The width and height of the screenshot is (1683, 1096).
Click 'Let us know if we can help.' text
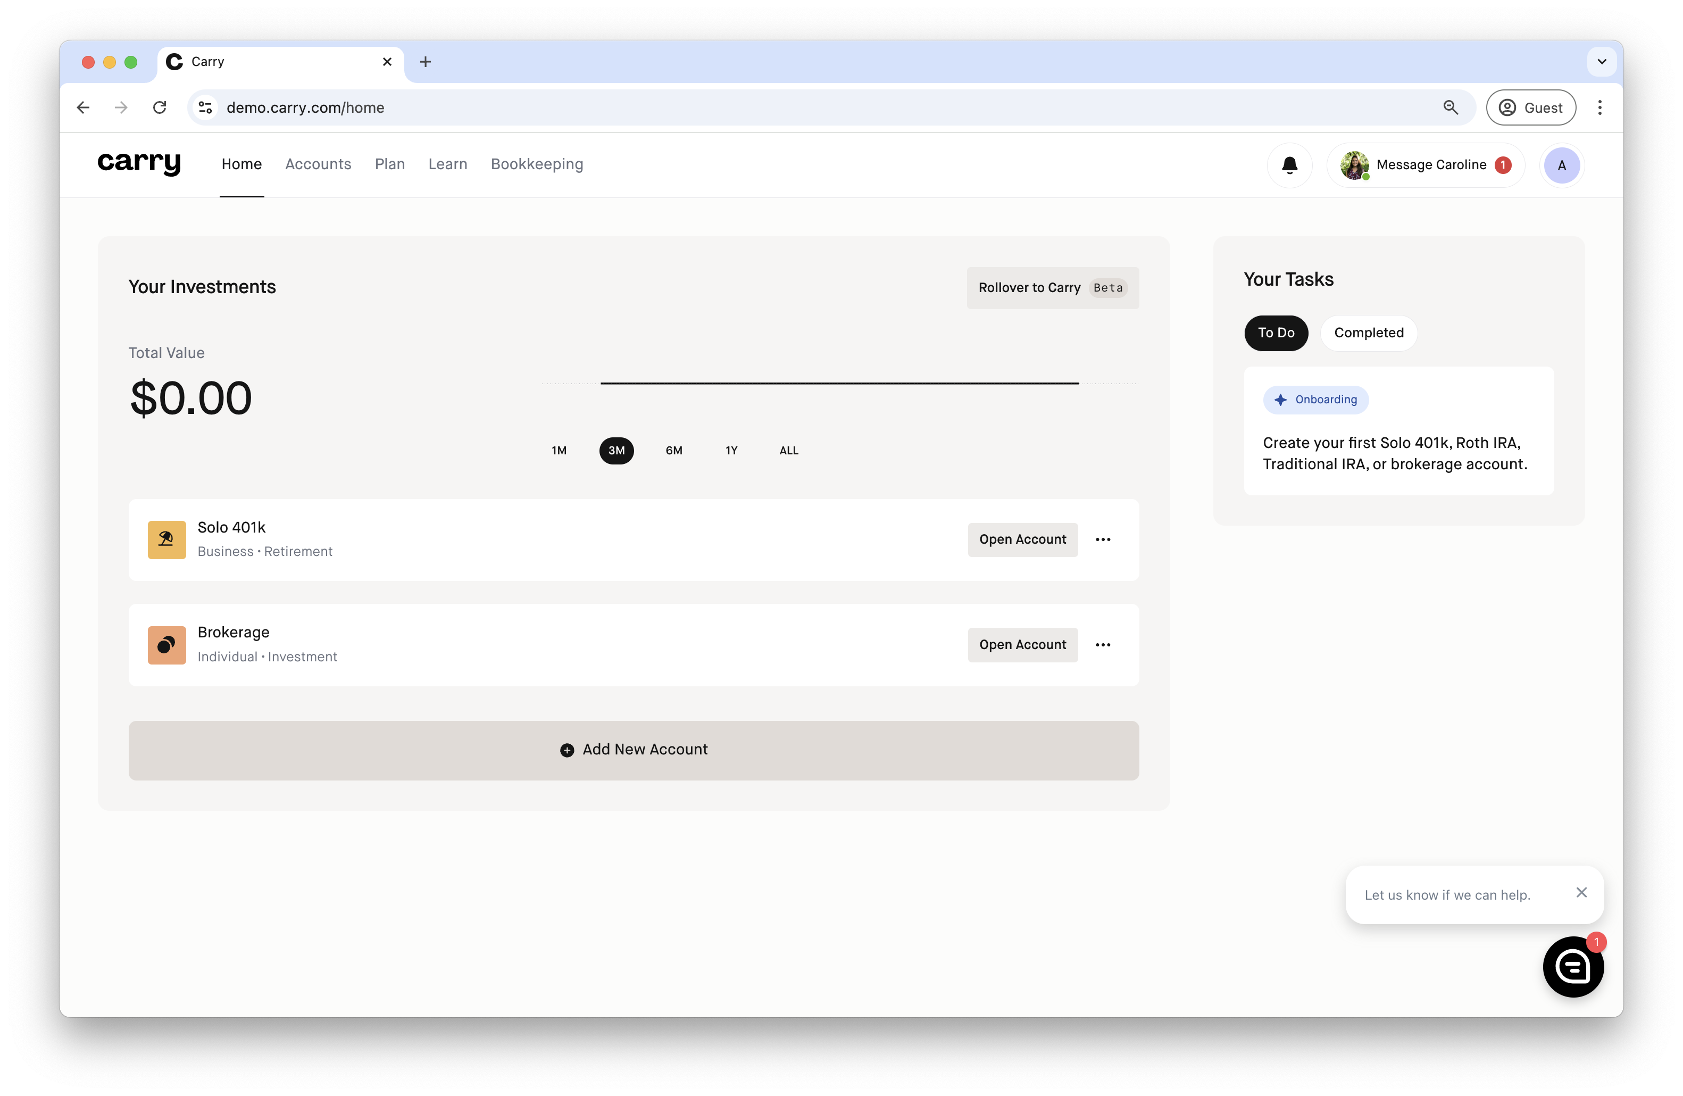1447,895
